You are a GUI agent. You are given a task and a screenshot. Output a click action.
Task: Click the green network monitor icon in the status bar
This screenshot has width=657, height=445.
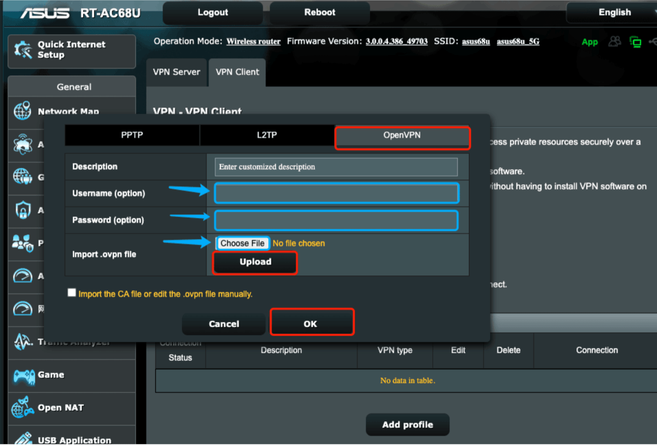pos(635,42)
